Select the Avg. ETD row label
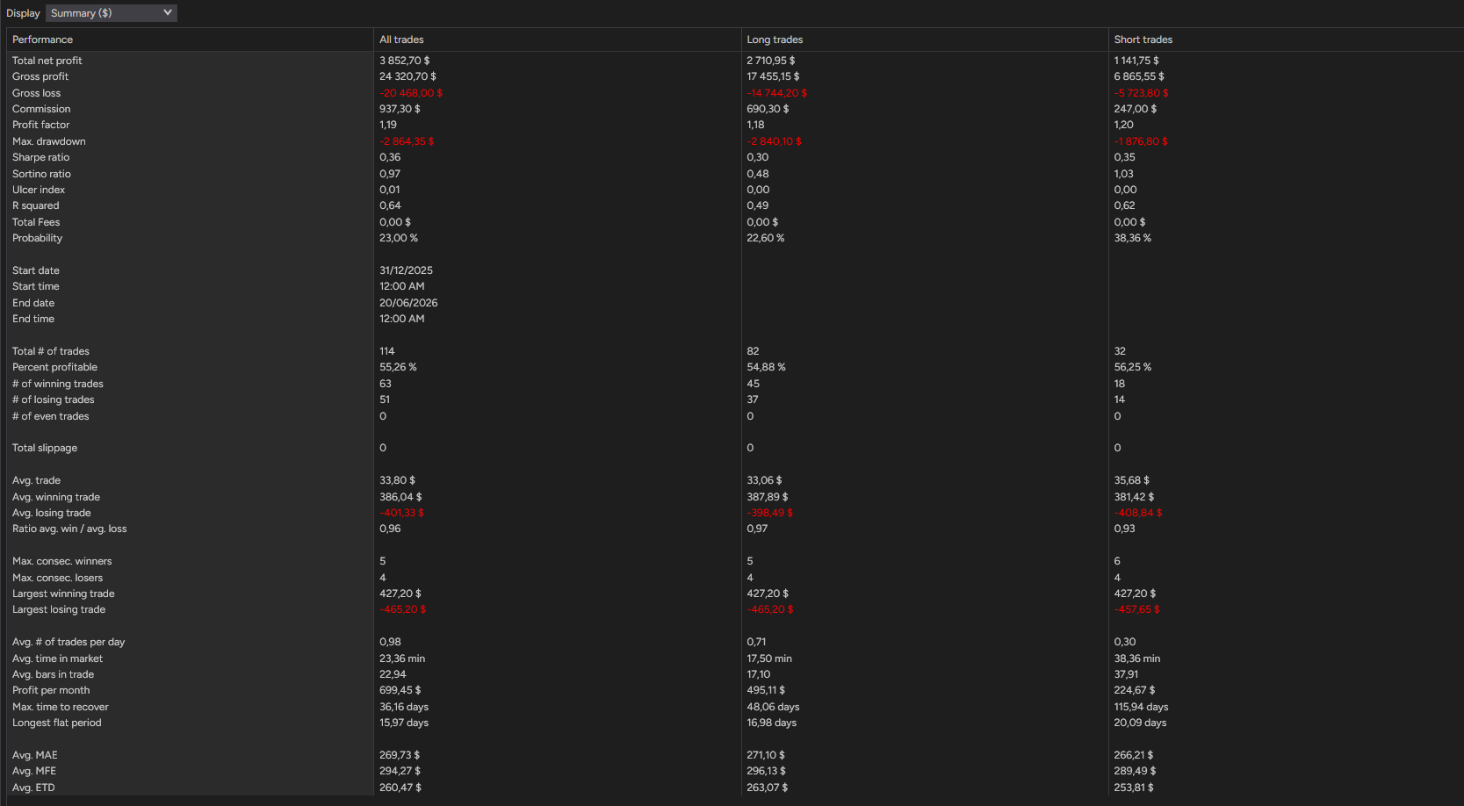This screenshot has height=806, width=1464. coord(33,788)
